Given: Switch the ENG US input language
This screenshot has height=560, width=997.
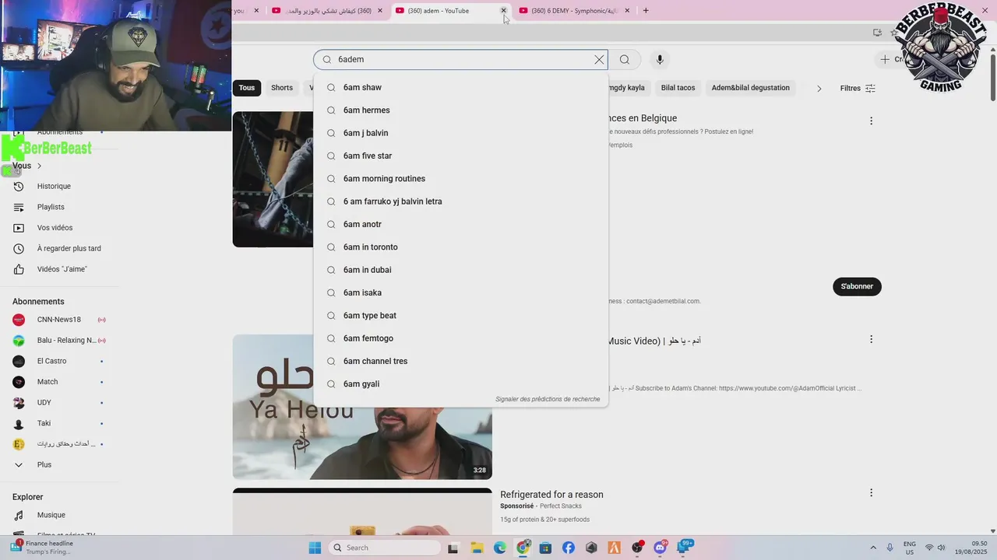Looking at the screenshot, I should [x=910, y=548].
